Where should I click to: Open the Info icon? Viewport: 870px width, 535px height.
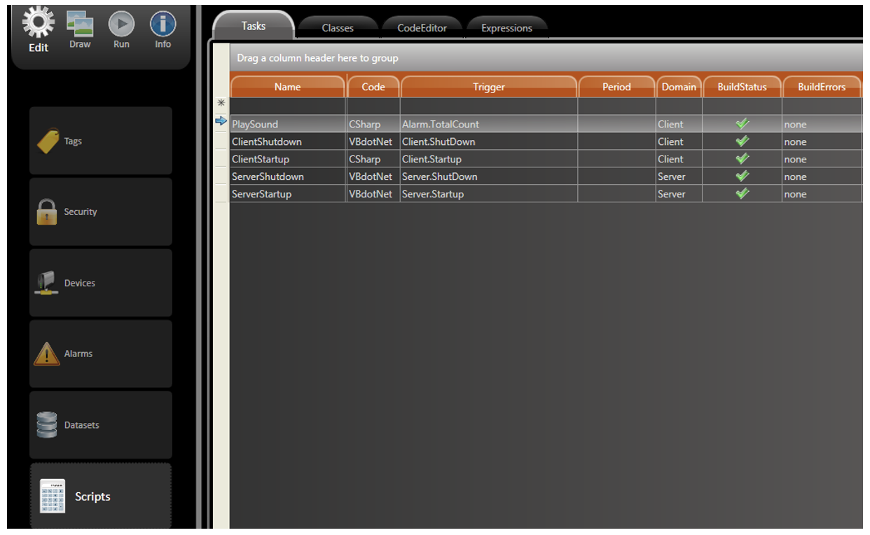click(163, 25)
